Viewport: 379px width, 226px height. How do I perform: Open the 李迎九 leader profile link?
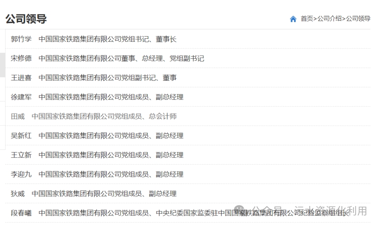97,174
